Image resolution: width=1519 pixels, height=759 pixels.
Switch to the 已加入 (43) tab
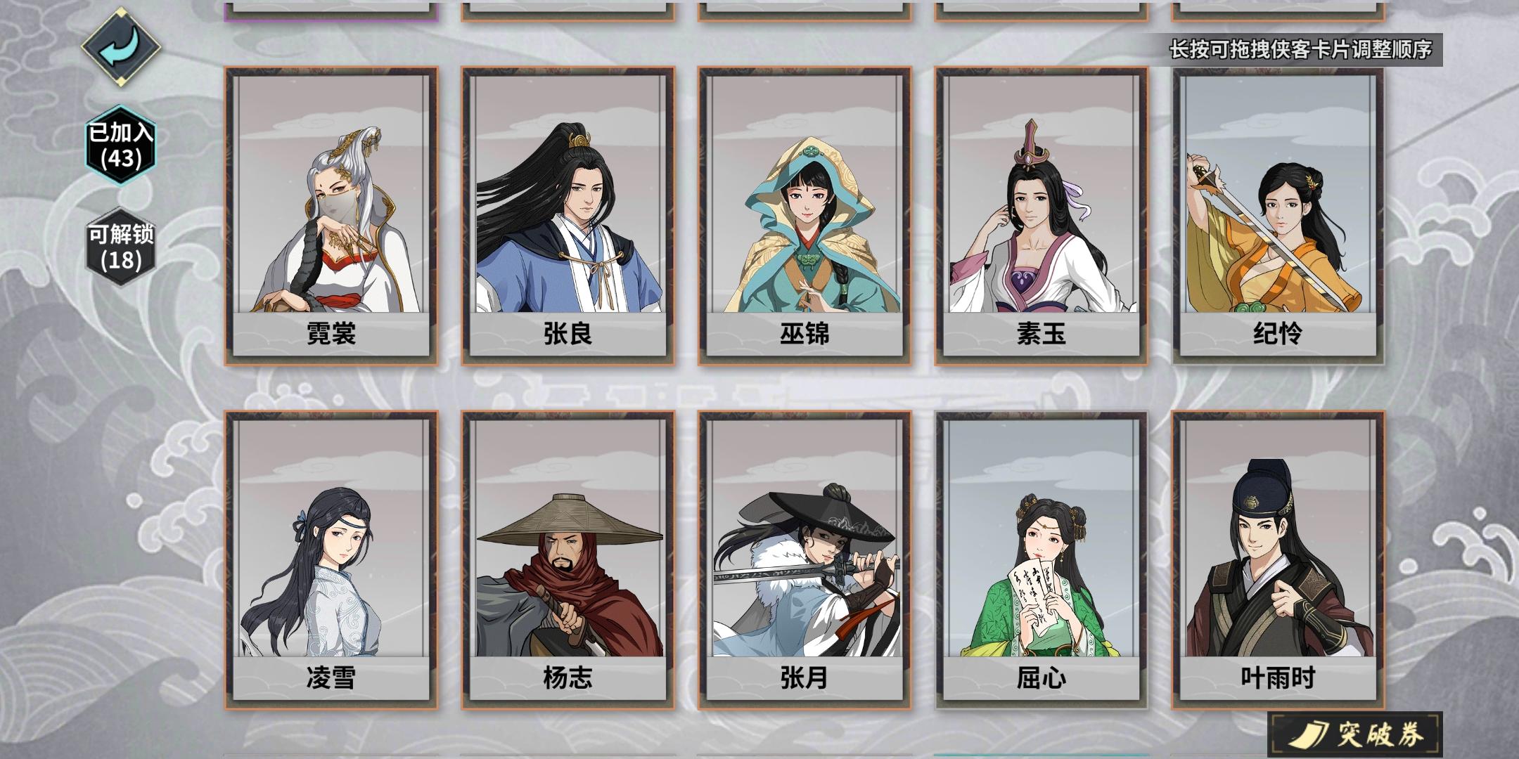[121, 145]
